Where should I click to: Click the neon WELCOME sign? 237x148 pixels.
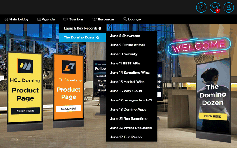(x=199, y=46)
